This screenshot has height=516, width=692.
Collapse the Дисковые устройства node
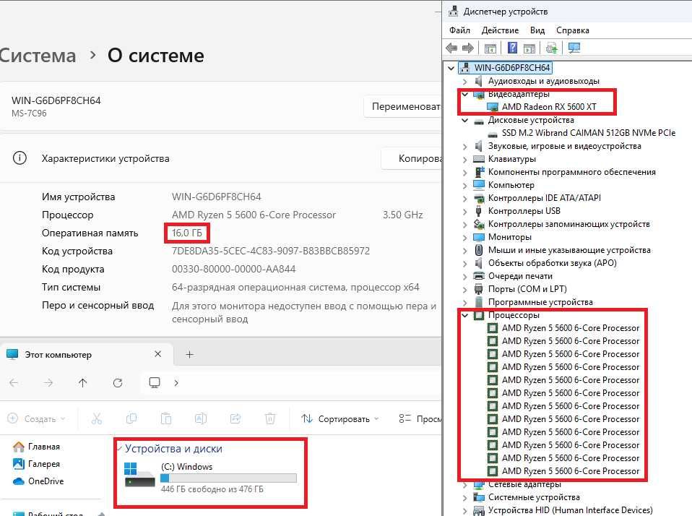click(x=464, y=120)
